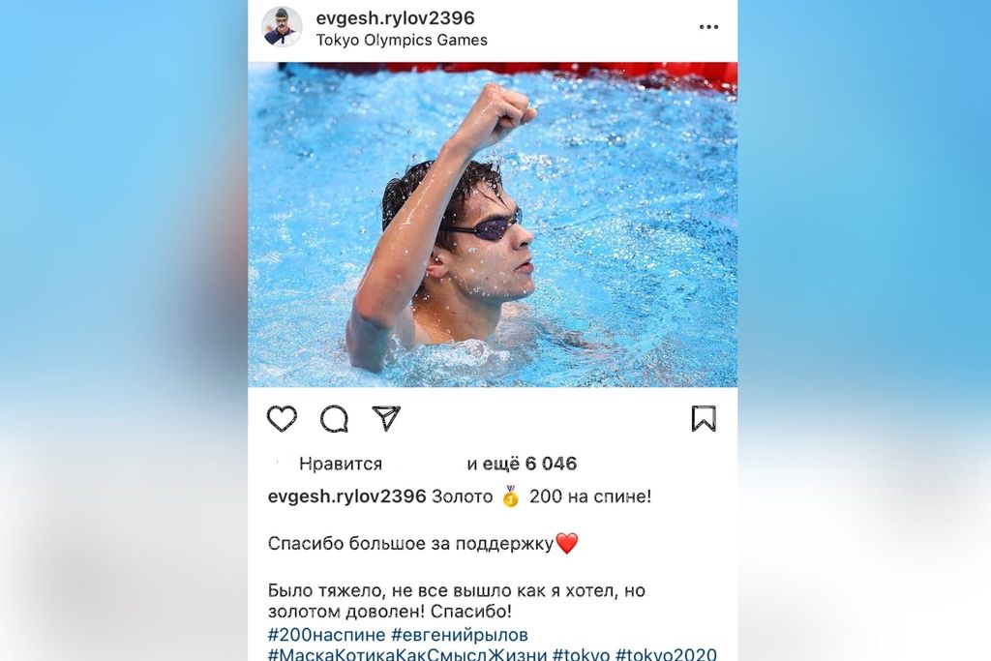The image size is (991, 661).
Task: Open the hashtag #200наспине
Action: (326, 635)
